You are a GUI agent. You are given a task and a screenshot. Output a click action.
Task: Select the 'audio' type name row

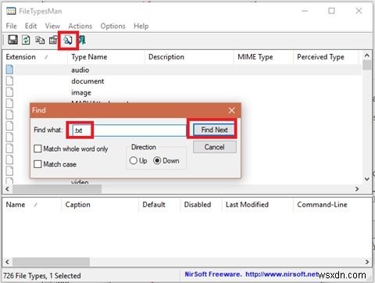80,70
